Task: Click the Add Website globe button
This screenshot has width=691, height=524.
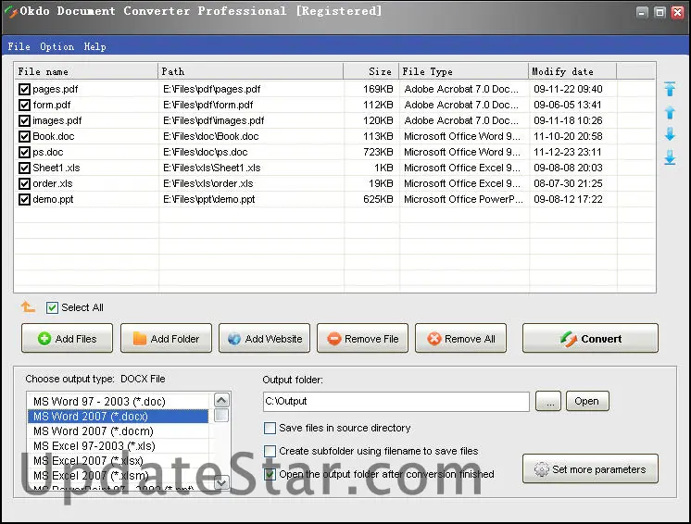Action: click(264, 339)
